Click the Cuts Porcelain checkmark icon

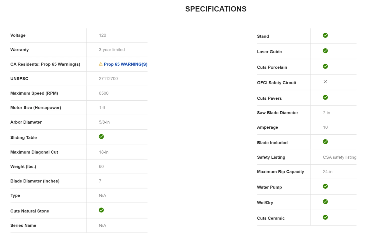point(325,67)
